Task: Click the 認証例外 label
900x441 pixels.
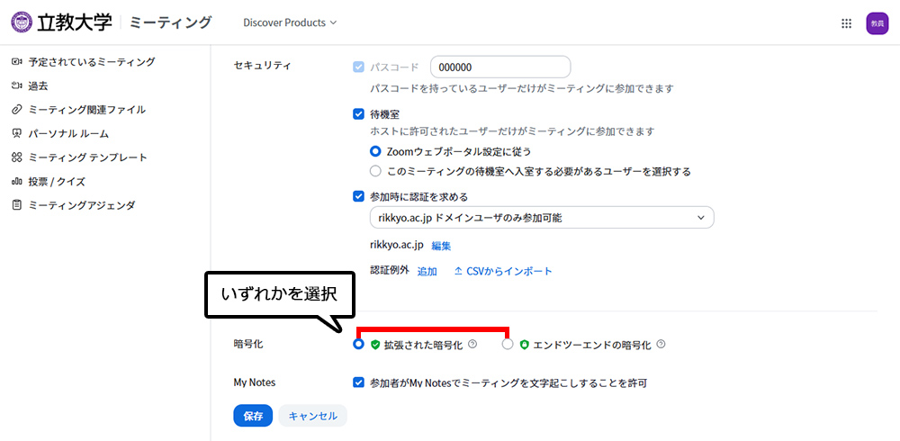Action: point(390,271)
